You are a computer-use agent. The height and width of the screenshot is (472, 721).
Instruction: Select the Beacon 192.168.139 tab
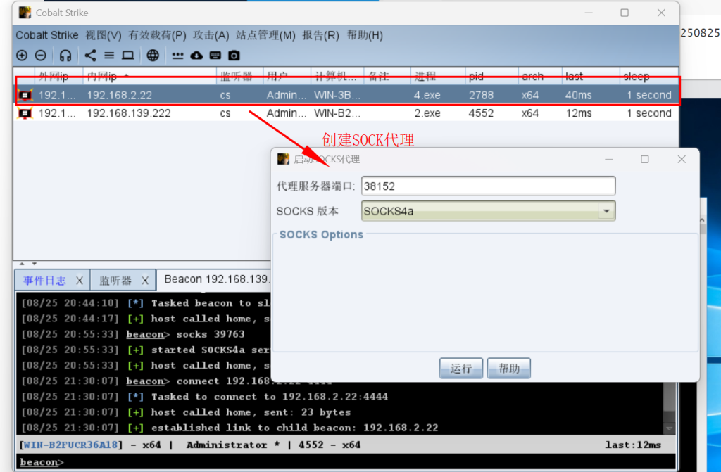pyautogui.click(x=215, y=279)
